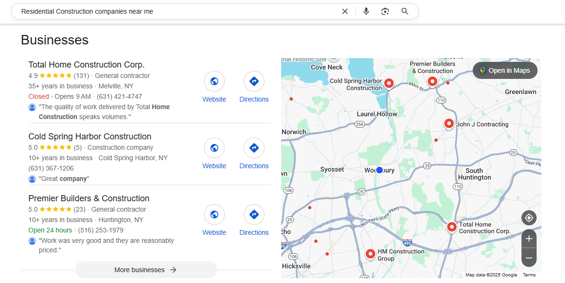
Task: Open the Total Home Construction Corp. listing title
Action: point(87,65)
